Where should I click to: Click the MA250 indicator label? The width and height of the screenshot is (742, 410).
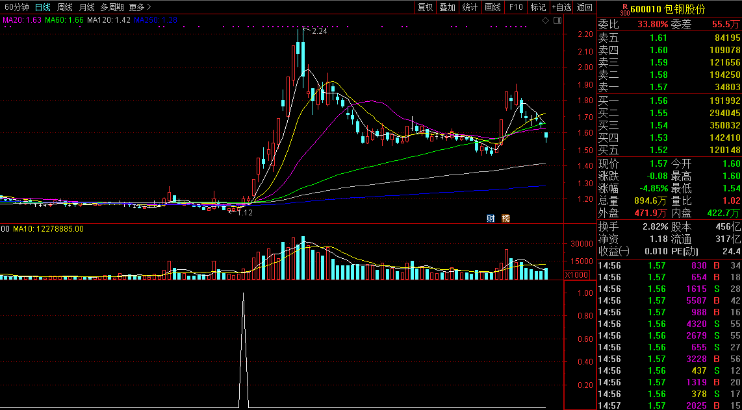[155, 20]
